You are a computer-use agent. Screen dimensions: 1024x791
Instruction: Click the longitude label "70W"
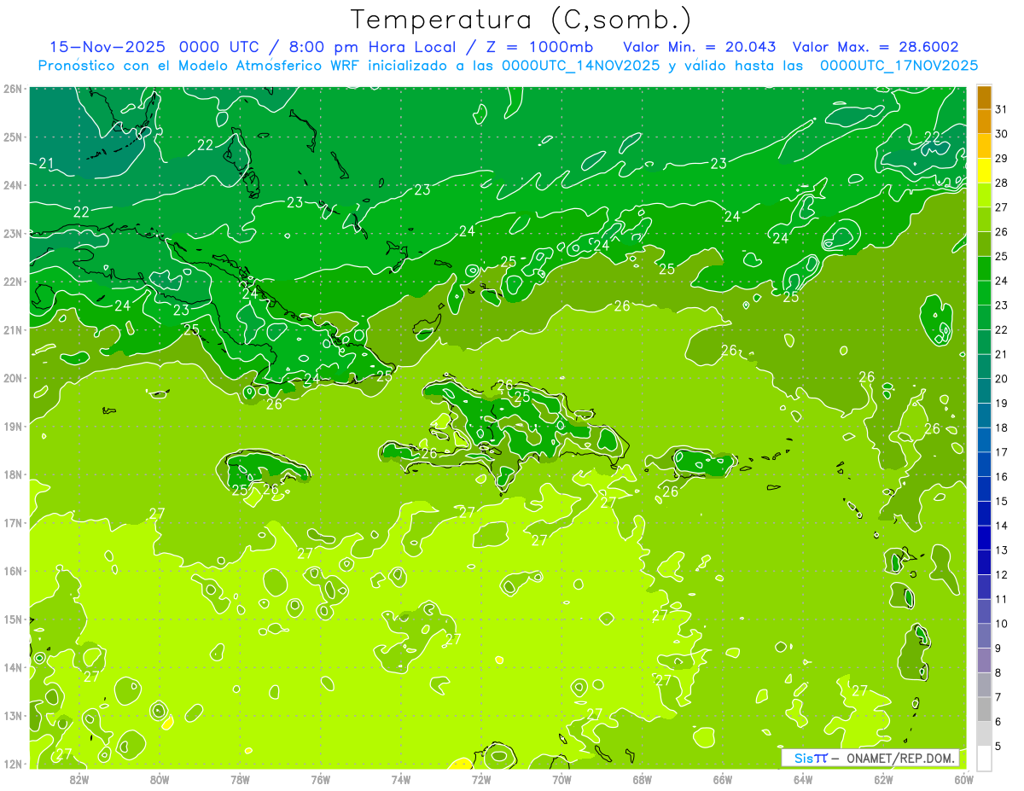561,779
